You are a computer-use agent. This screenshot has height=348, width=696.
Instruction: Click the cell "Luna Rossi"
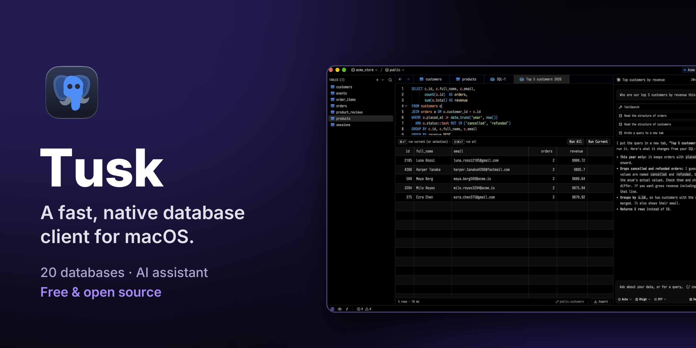pos(433,160)
